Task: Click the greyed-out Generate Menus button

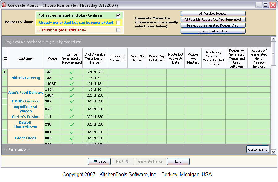Action: click(x=150, y=161)
